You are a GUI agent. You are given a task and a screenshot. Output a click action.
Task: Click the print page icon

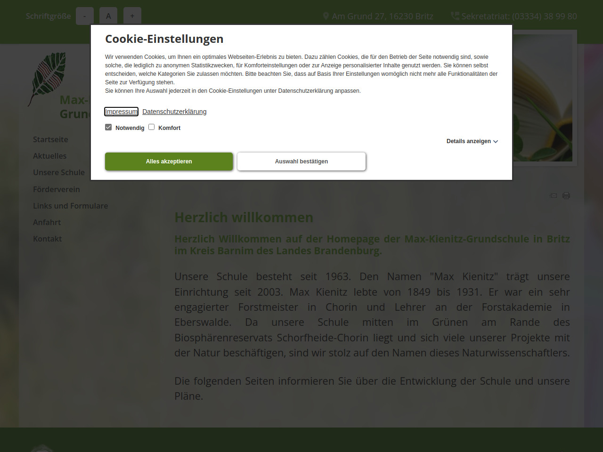pyautogui.click(x=566, y=195)
